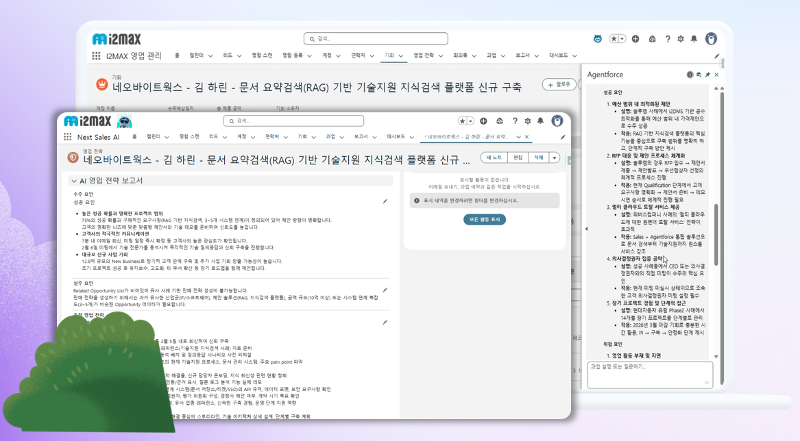
Task: Click the 새 노트 button
Action: tap(494, 158)
